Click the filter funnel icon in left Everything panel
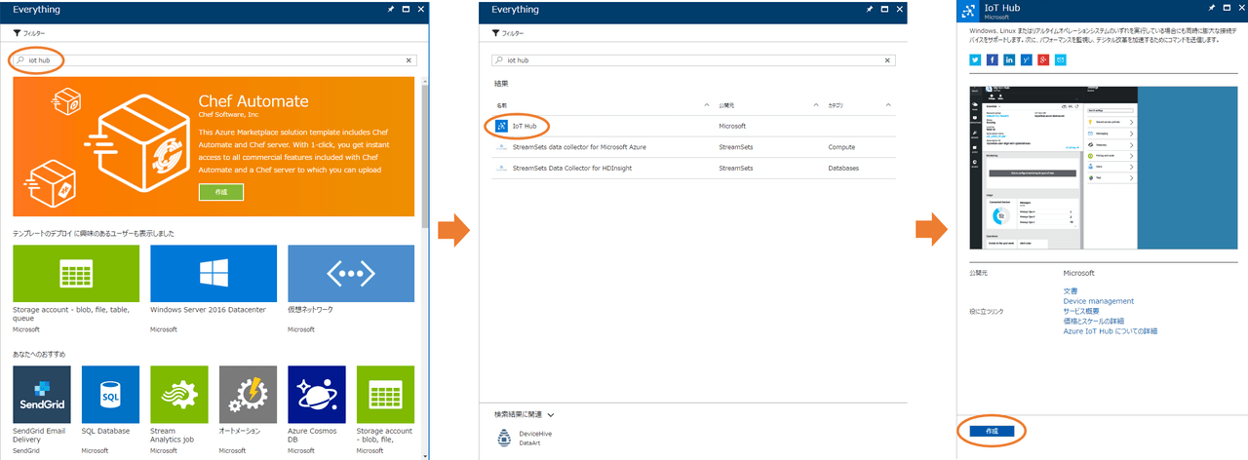Image resolution: width=1248 pixels, height=460 pixels. tap(17, 33)
